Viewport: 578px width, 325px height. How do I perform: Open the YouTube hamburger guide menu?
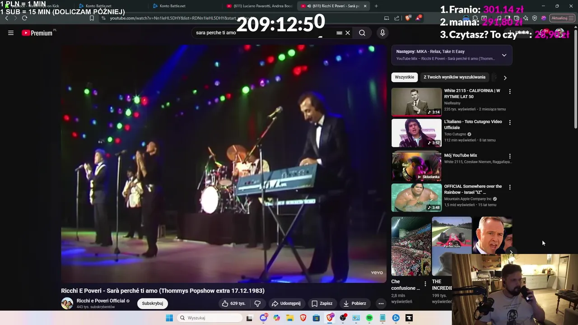[x=11, y=32]
